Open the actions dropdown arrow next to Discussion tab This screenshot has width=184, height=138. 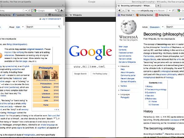[163, 27]
